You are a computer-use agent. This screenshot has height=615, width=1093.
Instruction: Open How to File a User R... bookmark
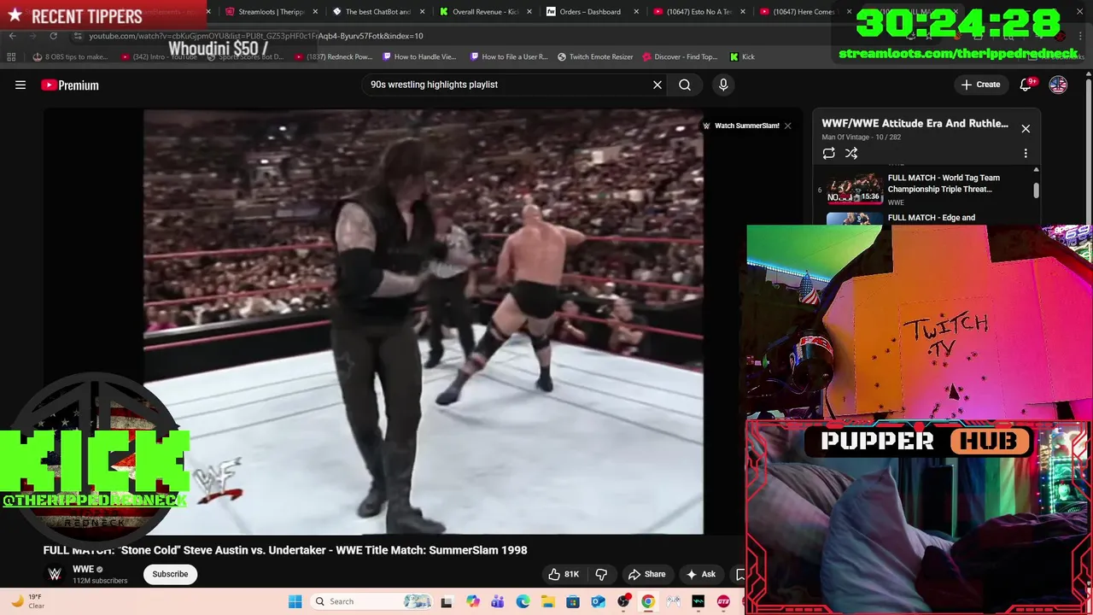click(x=509, y=57)
